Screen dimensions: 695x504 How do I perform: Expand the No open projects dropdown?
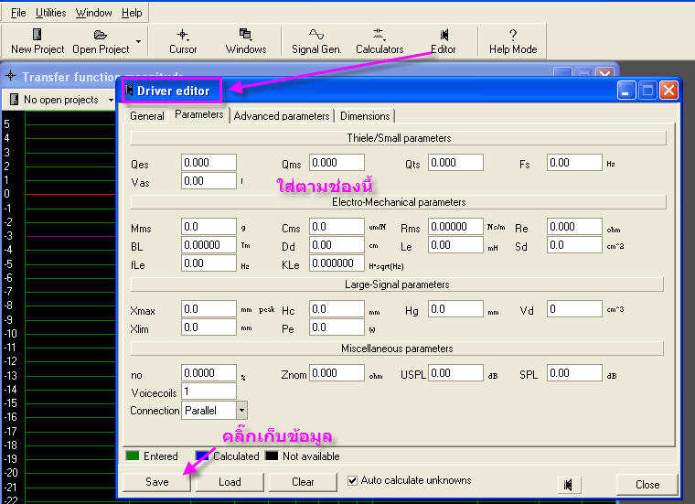click(111, 100)
